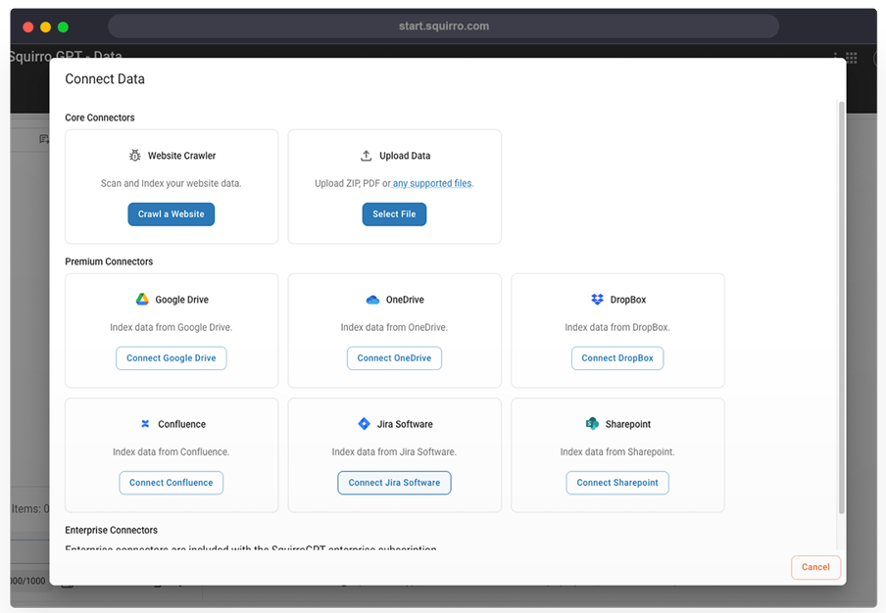This screenshot has height=613, width=886.
Task: Click the DropBox logo icon
Action: tap(597, 300)
